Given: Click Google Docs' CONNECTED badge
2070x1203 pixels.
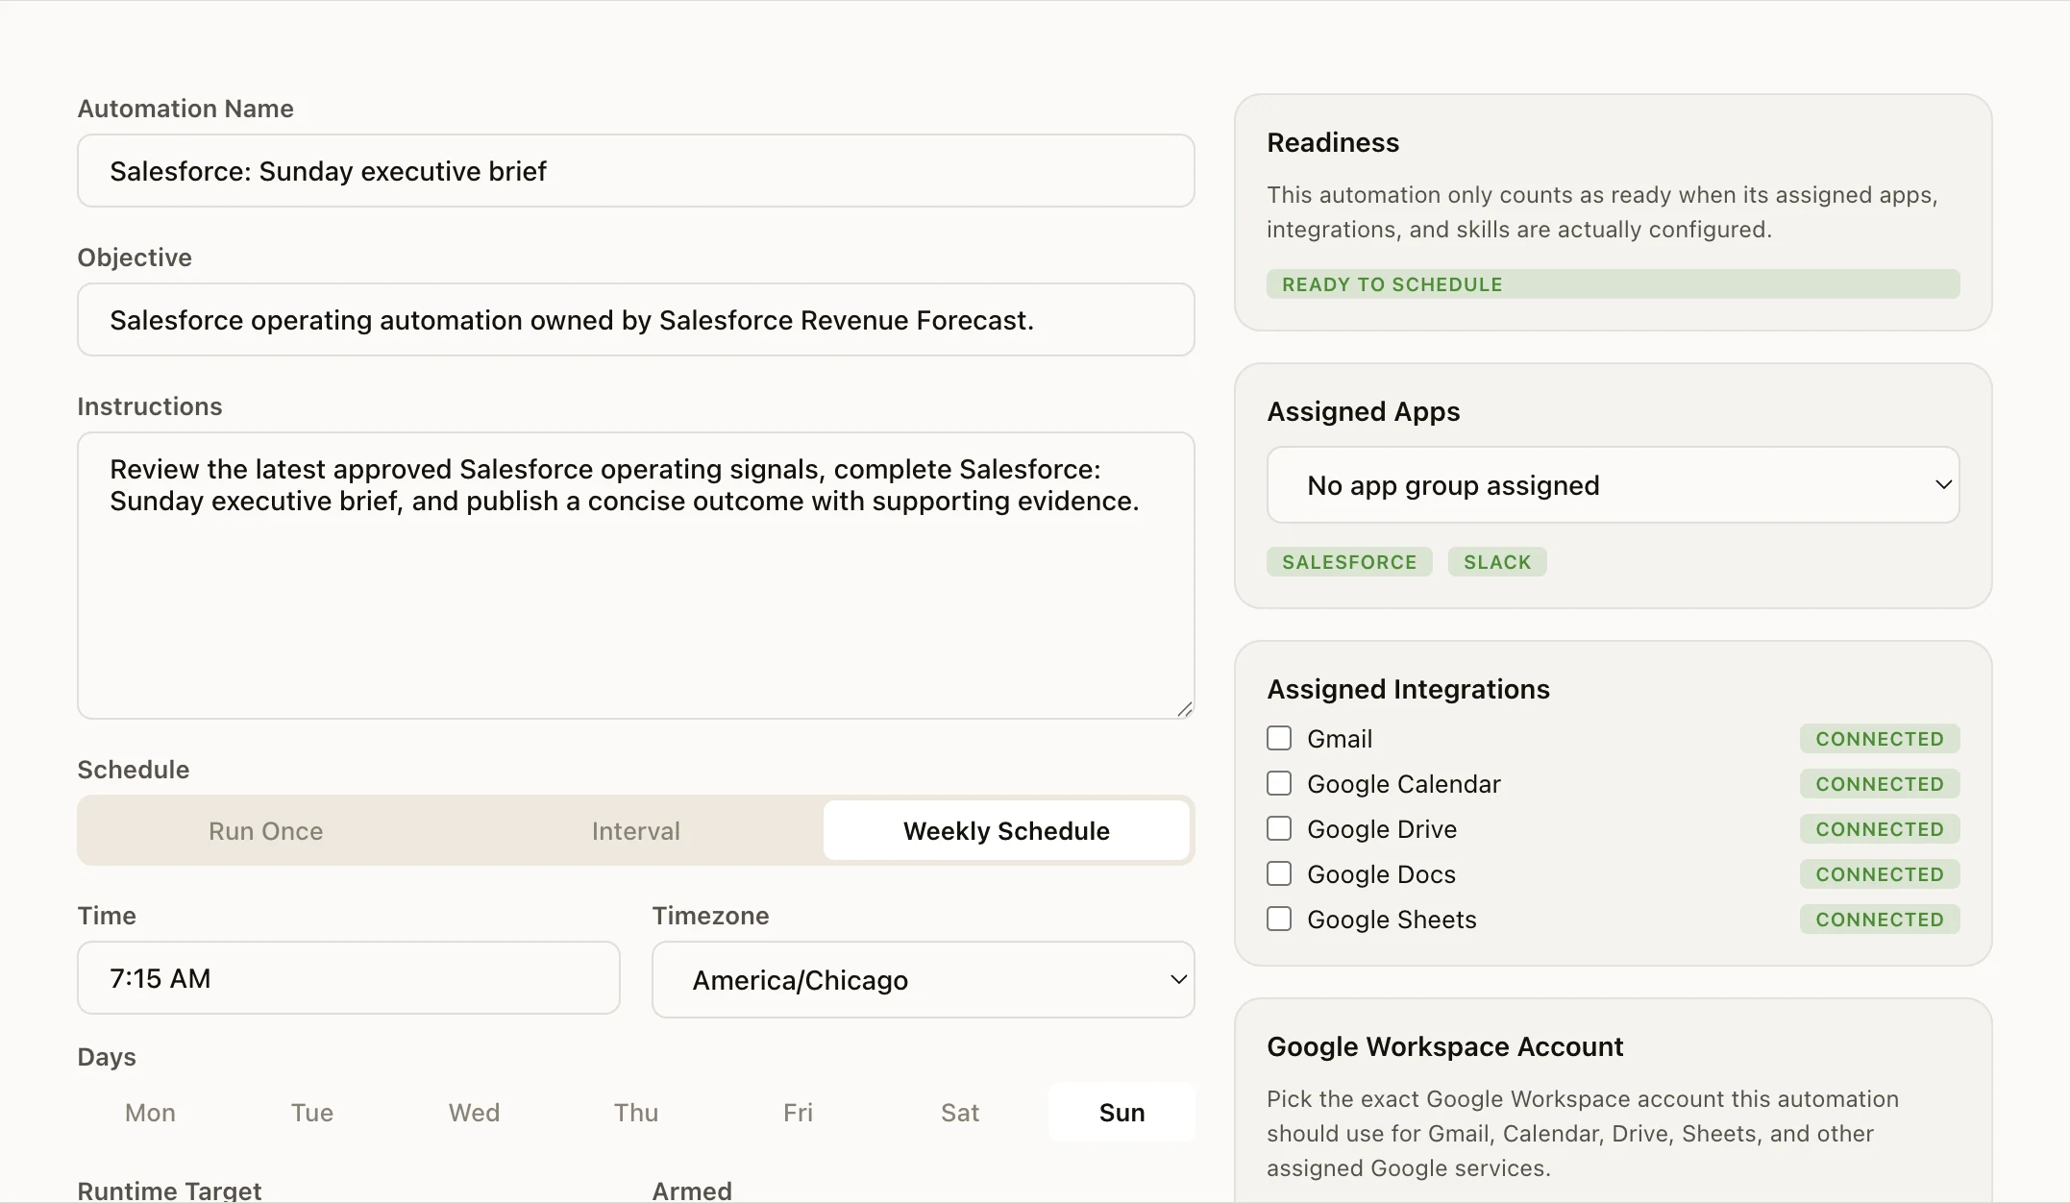Looking at the screenshot, I should (1880, 873).
